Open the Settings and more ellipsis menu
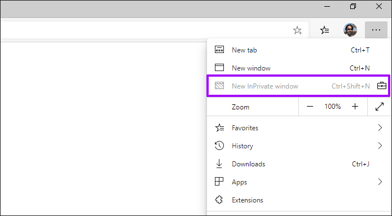 [x=376, y=30]
